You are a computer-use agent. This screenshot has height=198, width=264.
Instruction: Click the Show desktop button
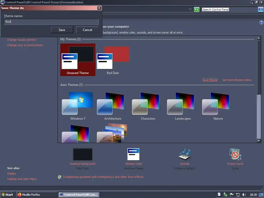[261, 195]
